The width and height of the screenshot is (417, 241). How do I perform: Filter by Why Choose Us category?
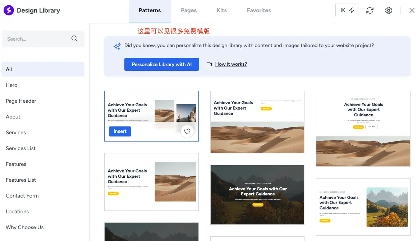click(x=24, y=227)
